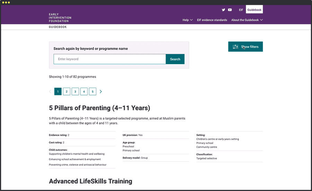Screen dimensions: 312x191
Task: Navigate to results page 5
Action: coord(93,92)
